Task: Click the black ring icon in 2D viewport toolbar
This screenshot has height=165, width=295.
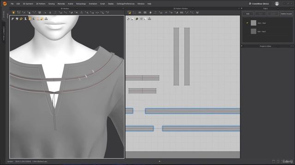Action: click(x=137, y=19)
